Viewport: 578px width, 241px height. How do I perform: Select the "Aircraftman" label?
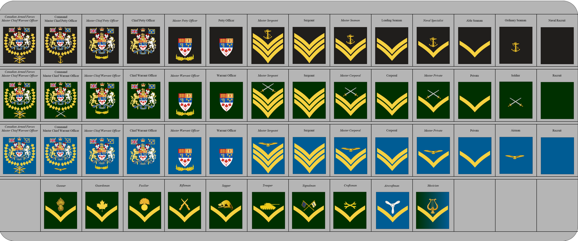392,186
